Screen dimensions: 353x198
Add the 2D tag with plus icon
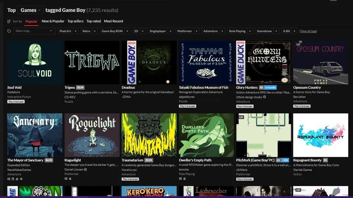143,31
